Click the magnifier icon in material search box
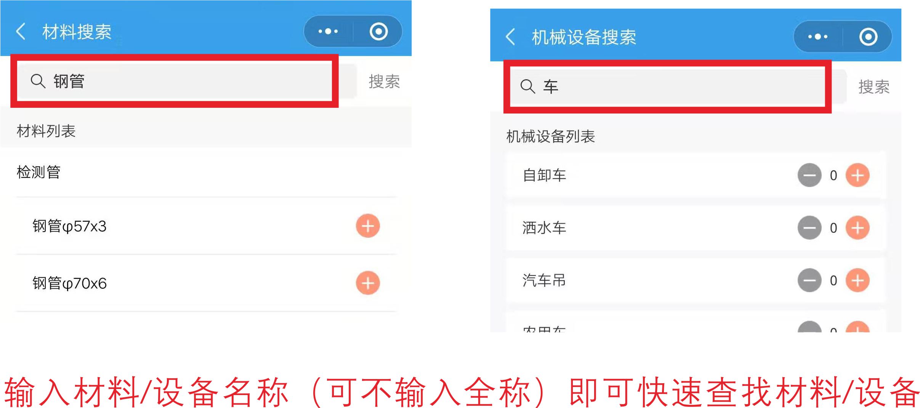The width and height of the screenshot is (920, 408). click(x=38, y=81)
